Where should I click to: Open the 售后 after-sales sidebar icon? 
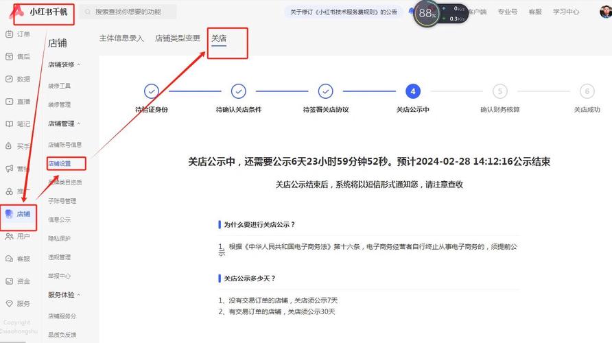(10, 56)
